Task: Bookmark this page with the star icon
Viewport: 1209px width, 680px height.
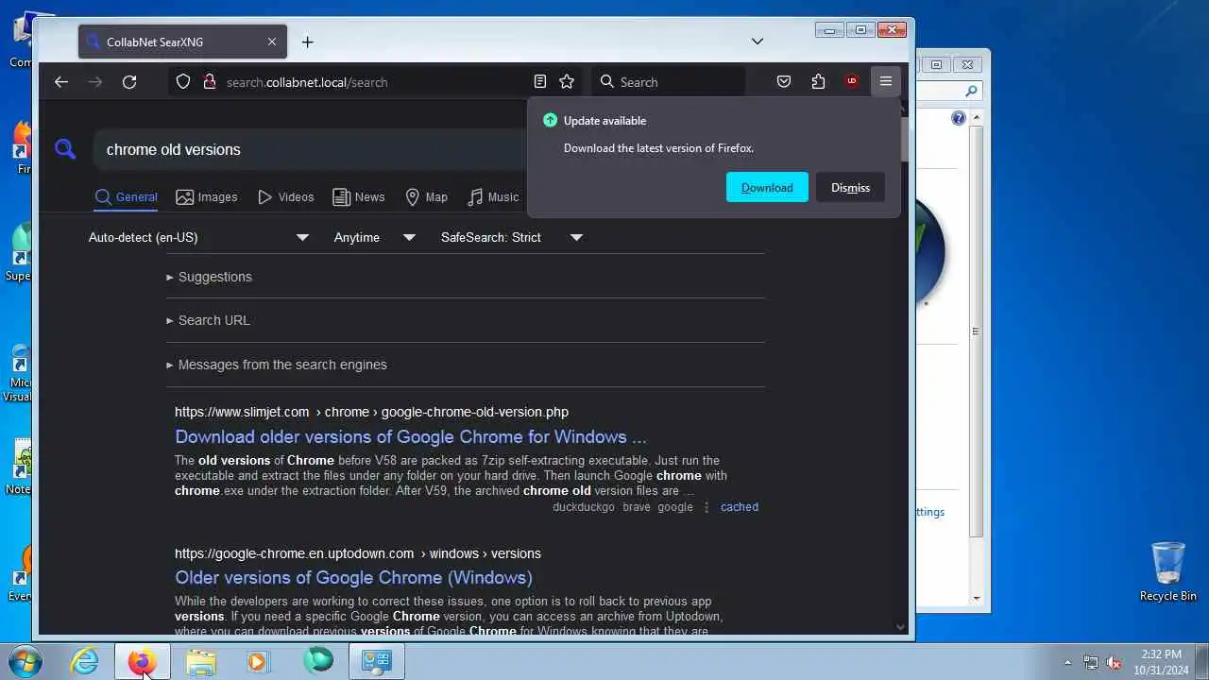Action: point(567,82)
